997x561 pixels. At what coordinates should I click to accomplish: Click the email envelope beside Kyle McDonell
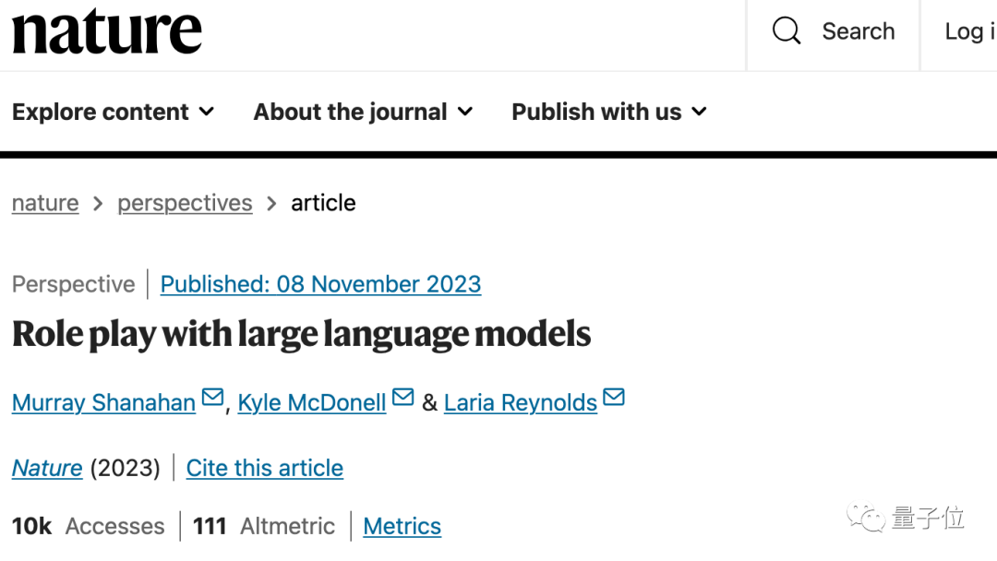tap(402, 398)
